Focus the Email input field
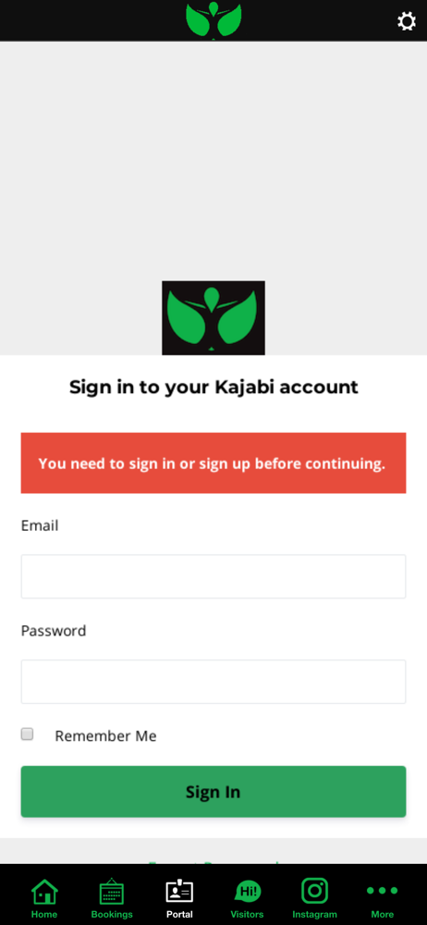The height and width of the screenshot is (925, 427). [213, 576]
